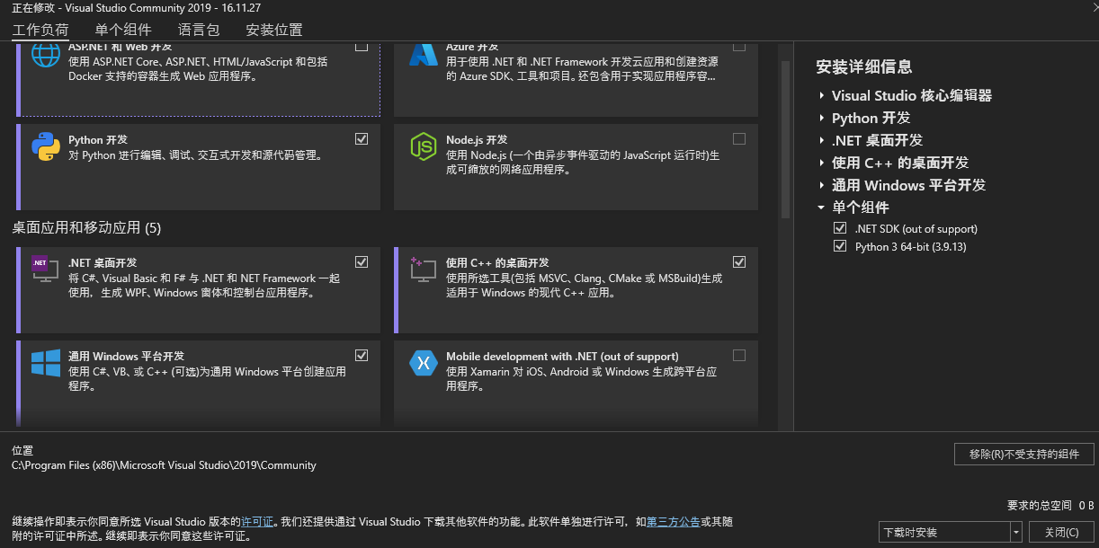The image size is (1099, 548).
Task: Click the Azure development logo icon
Action: (x=424, y=55)
